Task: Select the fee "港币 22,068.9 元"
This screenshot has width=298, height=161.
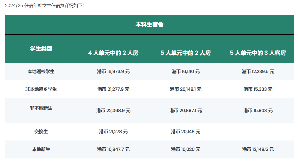Action: (x=113, y=111)
